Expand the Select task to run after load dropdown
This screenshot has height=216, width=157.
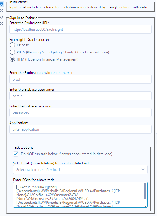pyautogui.click(x=80, y=169)
